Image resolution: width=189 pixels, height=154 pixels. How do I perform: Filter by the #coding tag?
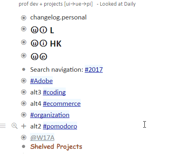pyautogui.click(x=54, y=92)
